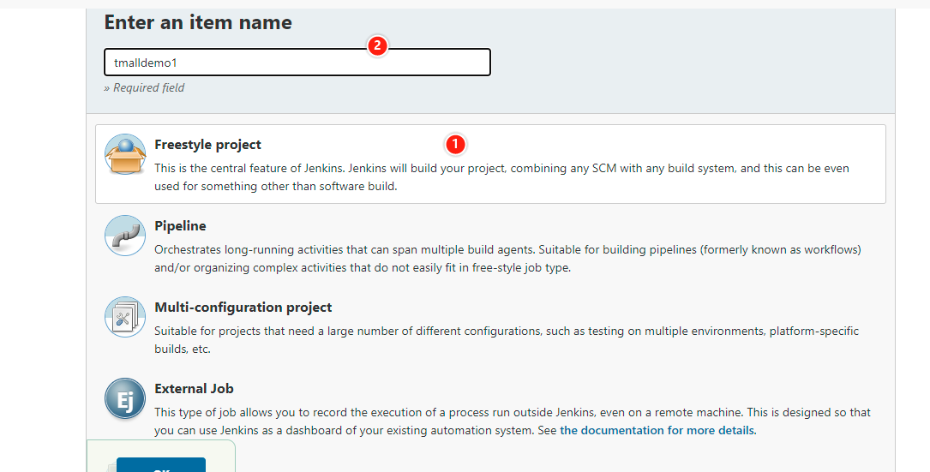Screen dimensions: 930x472
Task: Focus the item name text field
Action: (x=297, y=63)
